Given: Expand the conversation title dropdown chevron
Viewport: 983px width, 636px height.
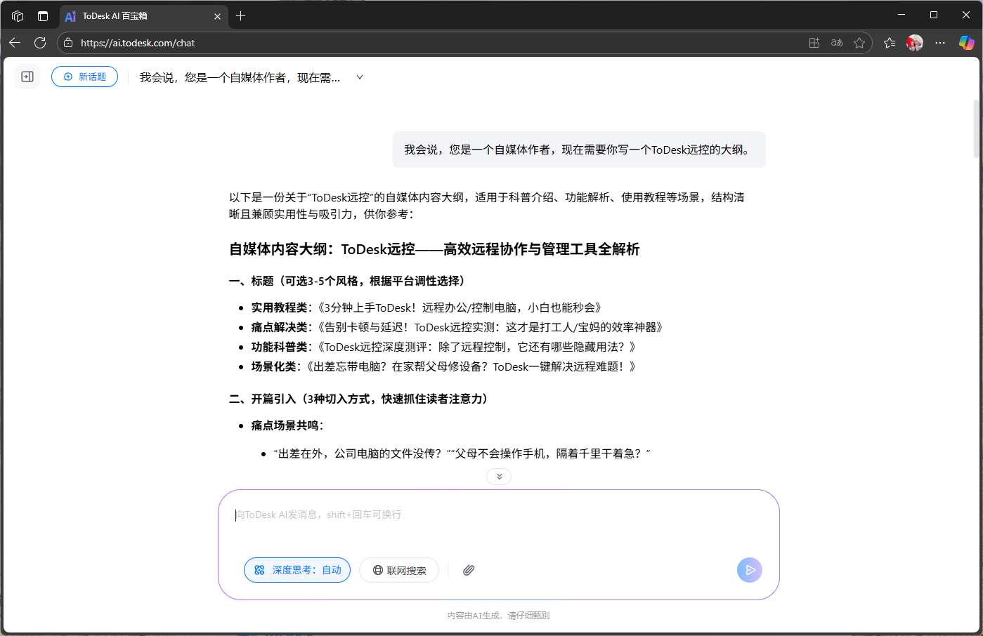Looking at the screenshot, I should [360, 77].
